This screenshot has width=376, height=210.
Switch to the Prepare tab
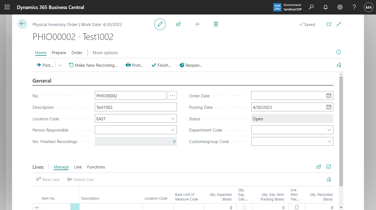point(59,53)
